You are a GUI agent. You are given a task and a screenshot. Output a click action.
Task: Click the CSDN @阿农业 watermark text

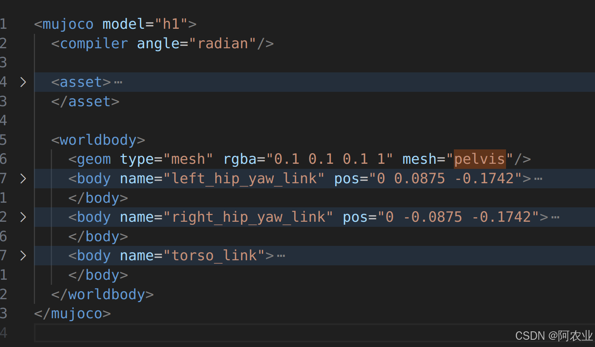pos(553,336)
